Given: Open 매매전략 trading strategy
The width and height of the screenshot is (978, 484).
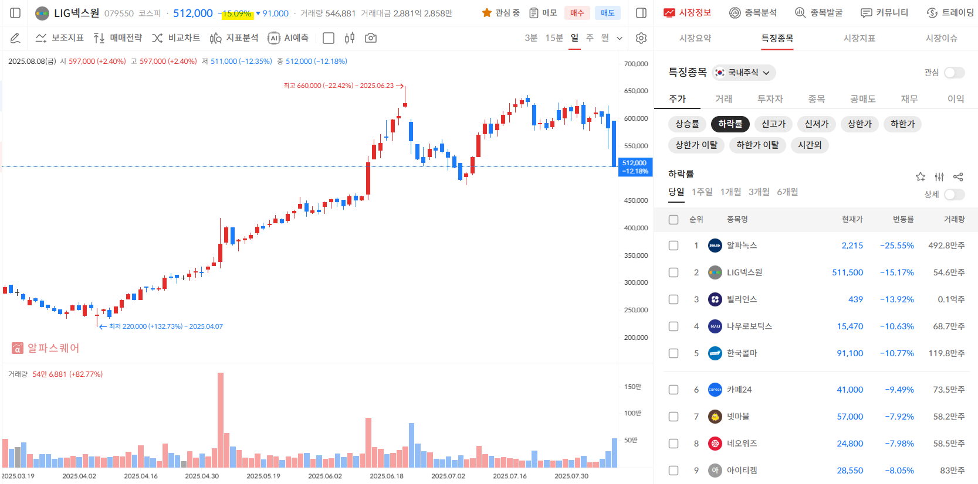Looking at the screenshot, I should (x=118, y=38).
